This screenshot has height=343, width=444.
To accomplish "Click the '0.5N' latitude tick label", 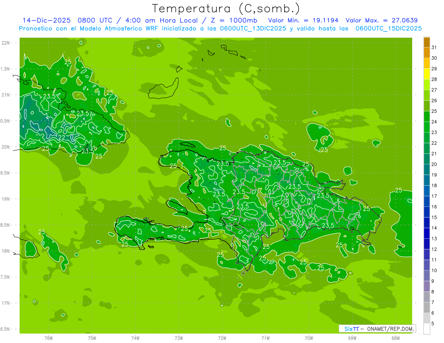I will (6, 121).
